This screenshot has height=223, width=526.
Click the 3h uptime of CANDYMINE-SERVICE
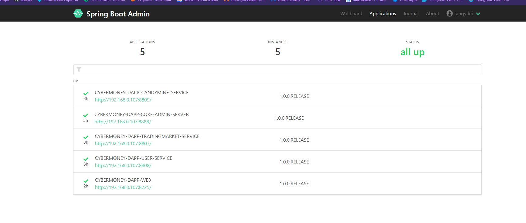pyautogui.click(x=86, y=99)
